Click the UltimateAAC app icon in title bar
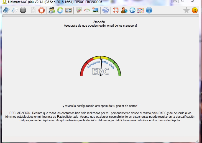 (x=4, y=2)
